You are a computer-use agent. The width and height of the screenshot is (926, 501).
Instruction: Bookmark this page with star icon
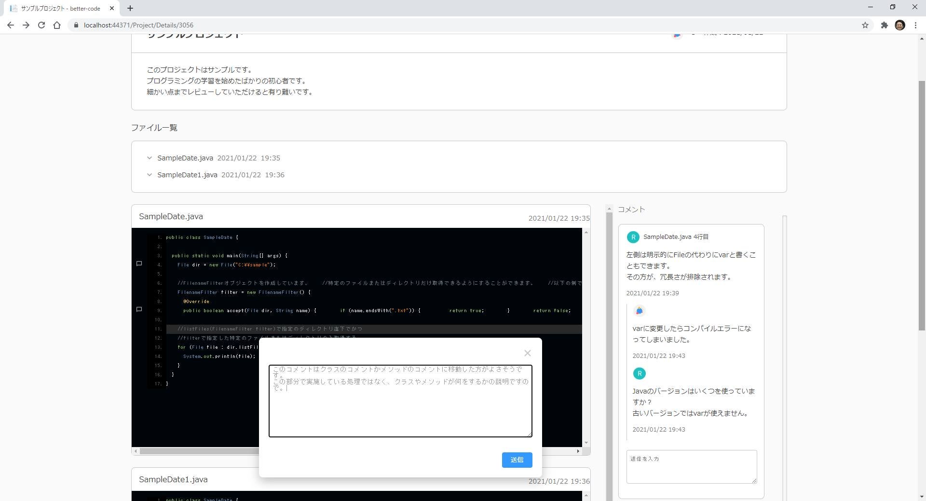click(x=865, y=25)
